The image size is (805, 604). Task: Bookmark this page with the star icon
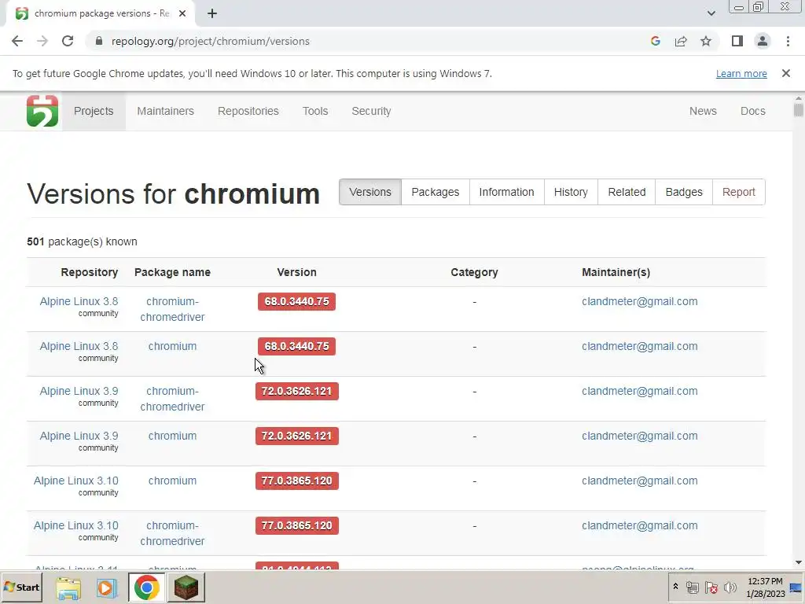[706, 41]
